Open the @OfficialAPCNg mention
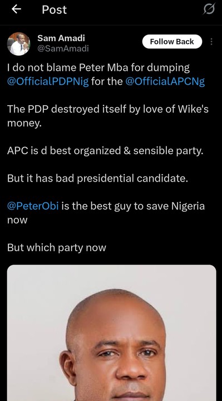222x401 pixels. click(x=165, y=82)
